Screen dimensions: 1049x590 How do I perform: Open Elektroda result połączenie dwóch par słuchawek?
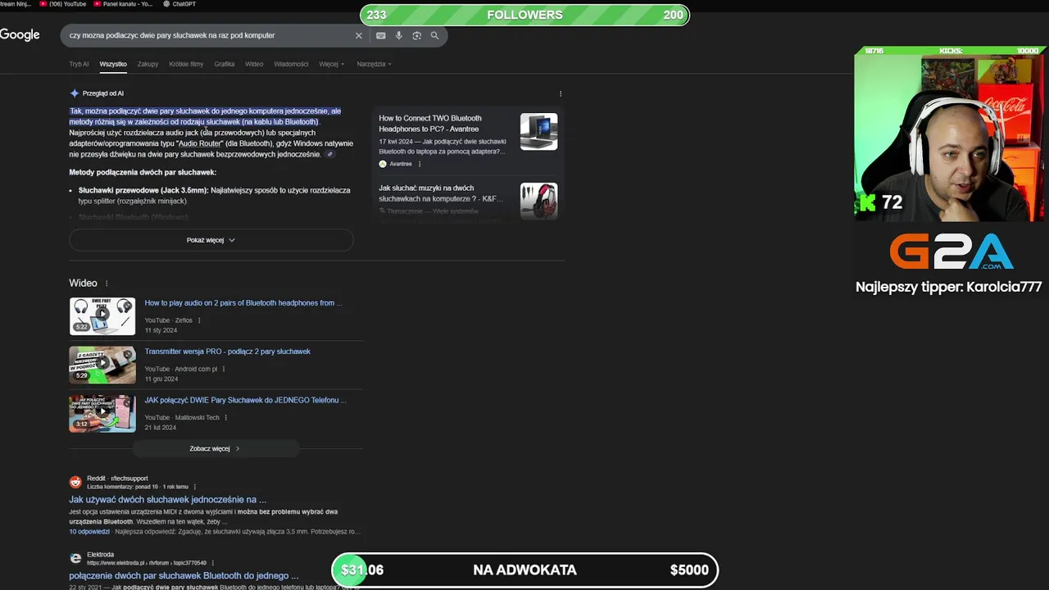184,576
